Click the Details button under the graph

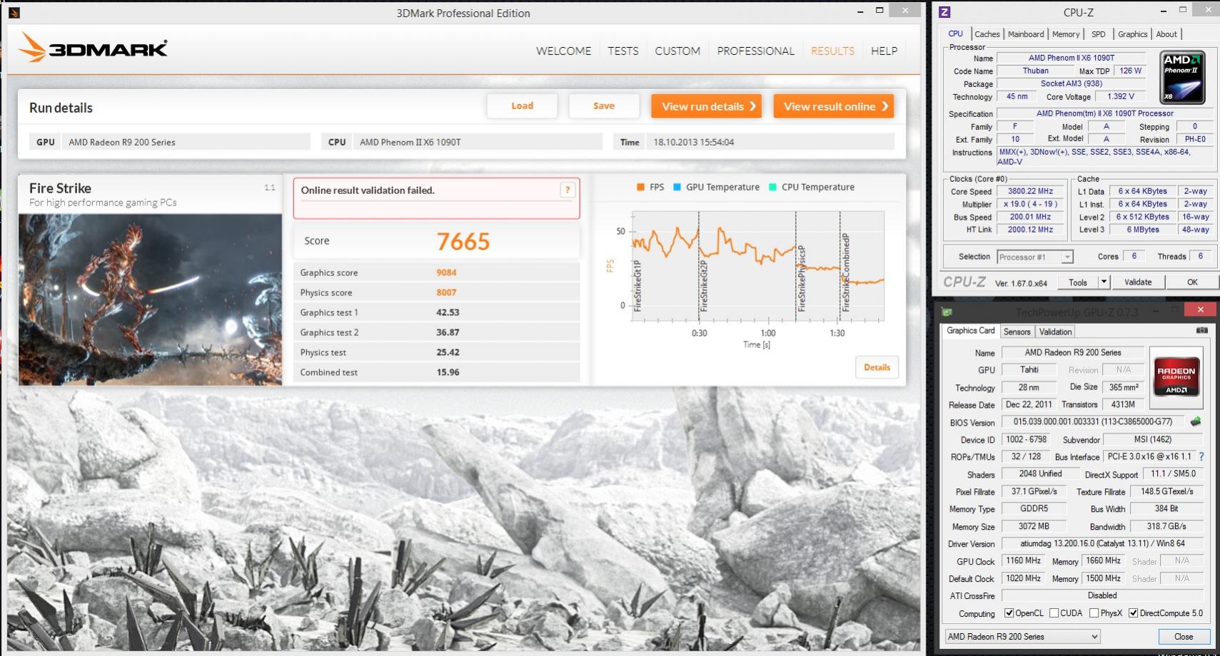(x=877, y=367)
